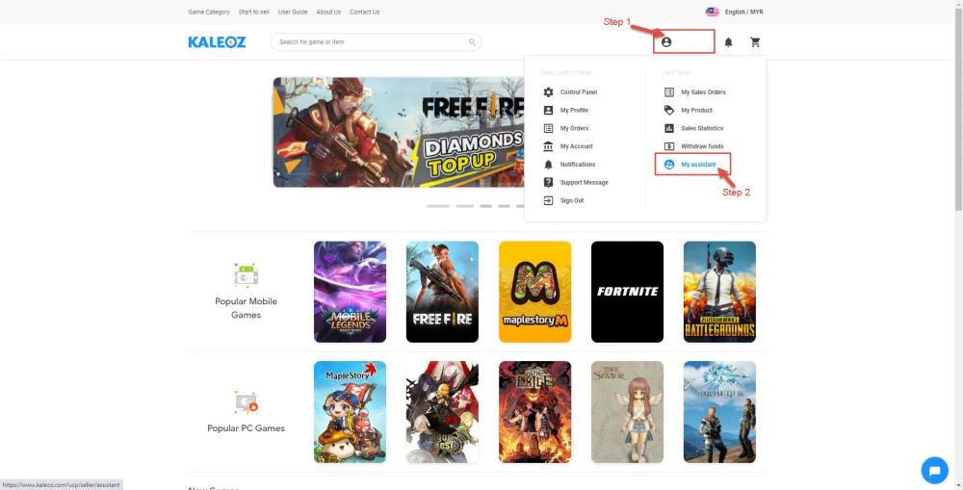
Task: Click the Popular Mobile Games icon
Action: [x=246, y=275]
